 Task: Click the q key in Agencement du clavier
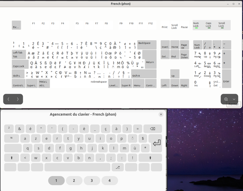pyautogui.click(x=28, y=148)
